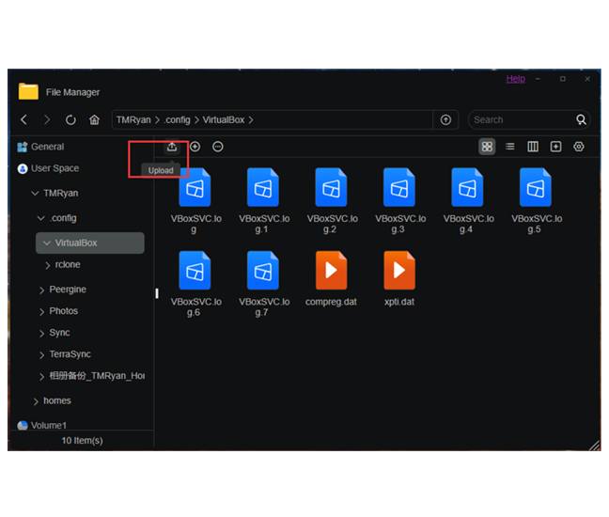Click the circled minus icon in toolbar
Viewport: 609px width, 517px height.
click(x=218, y=147)
